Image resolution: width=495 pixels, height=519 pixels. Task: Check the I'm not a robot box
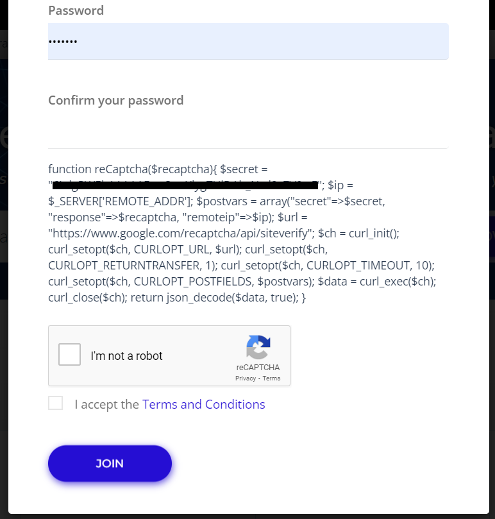(69, 355)
